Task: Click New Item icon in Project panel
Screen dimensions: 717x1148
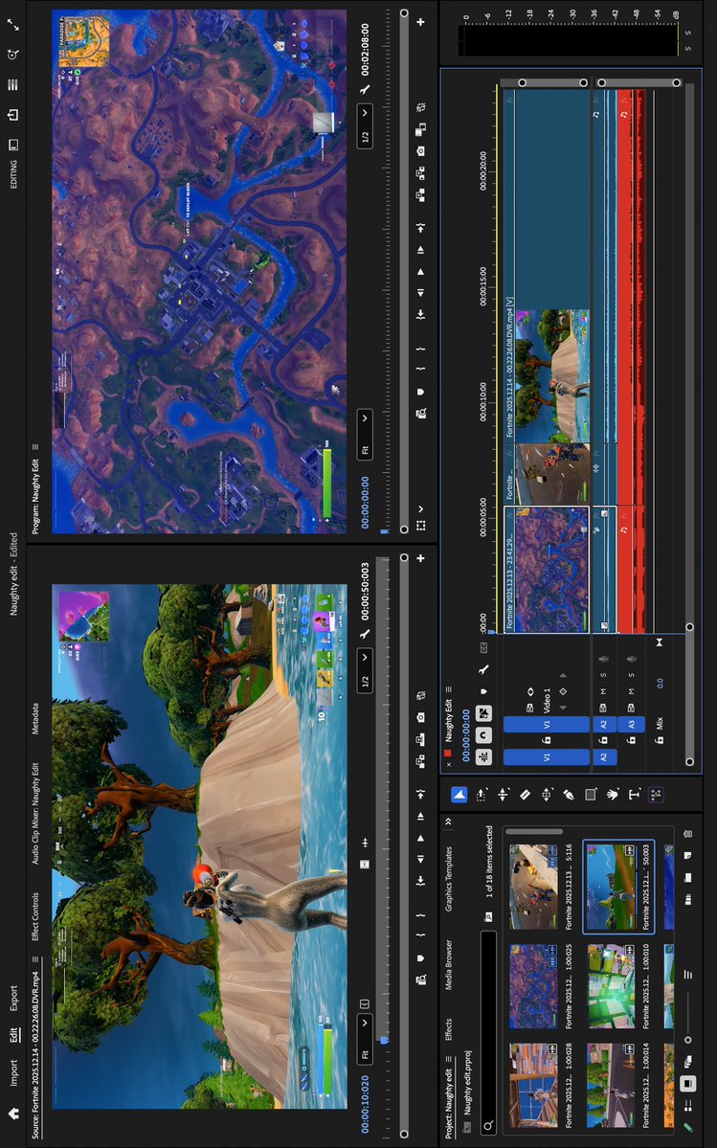Action: point(687,855)
